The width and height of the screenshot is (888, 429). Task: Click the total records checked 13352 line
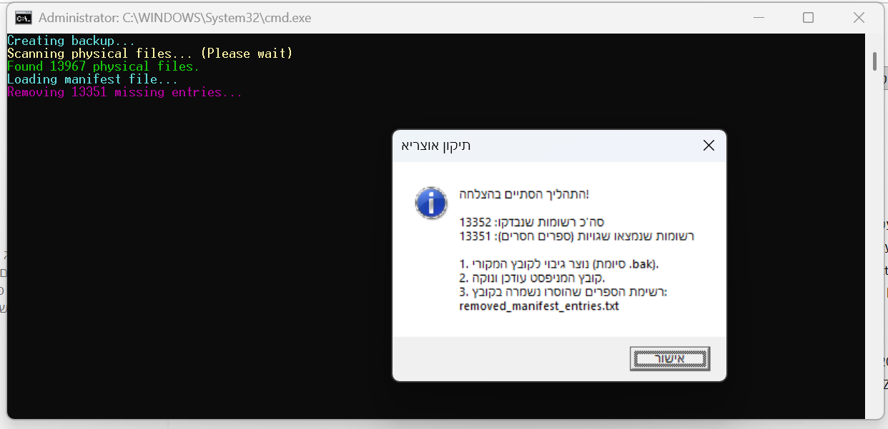(x=531, y=222)
